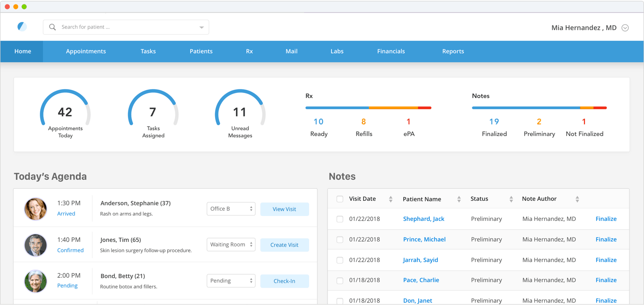Finalize the Jarrah, Sayid note
The image size is (644, 305).
click(x=606, y=260)
